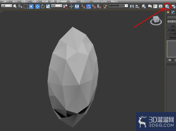
Task: Expand the 全部 selection filter dropdown
Action: [x=6, y=6]
